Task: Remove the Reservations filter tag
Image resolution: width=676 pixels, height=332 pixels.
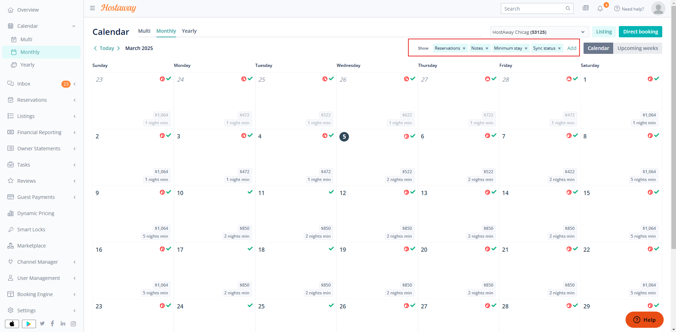Action: [464, 48]
